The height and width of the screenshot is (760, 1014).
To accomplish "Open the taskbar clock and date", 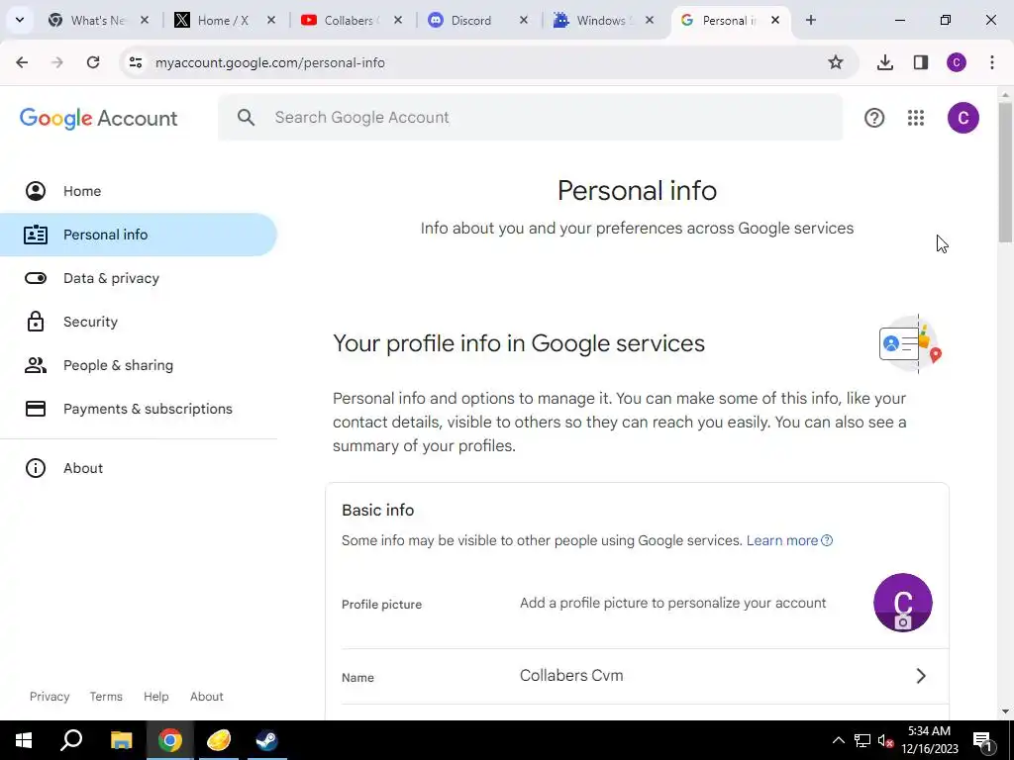I will pyautogui.click(x=929, y=740).
